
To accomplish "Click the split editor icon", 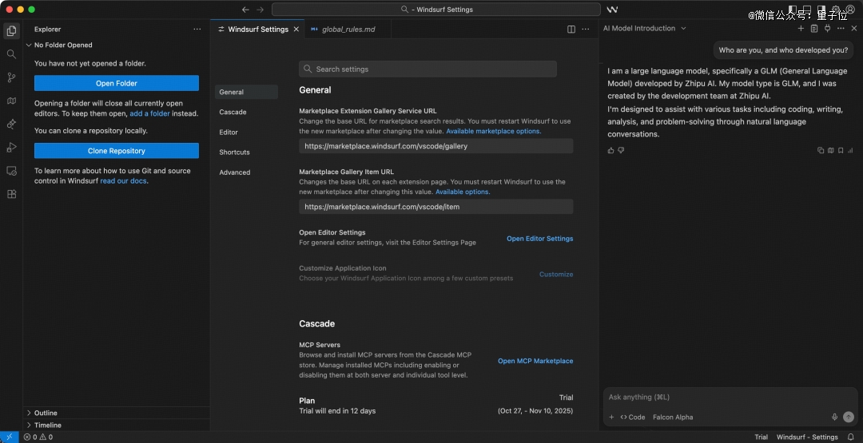I will point(571,30).
